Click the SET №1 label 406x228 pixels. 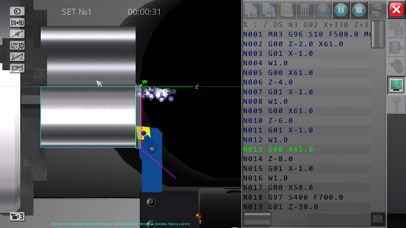pos(77,12)
